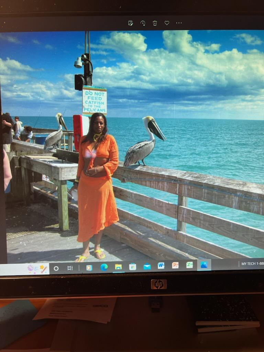Launch PowerPoint from taskbar
Image resolution: width=264 pixels, height=352 pixels.
point(175,265)
